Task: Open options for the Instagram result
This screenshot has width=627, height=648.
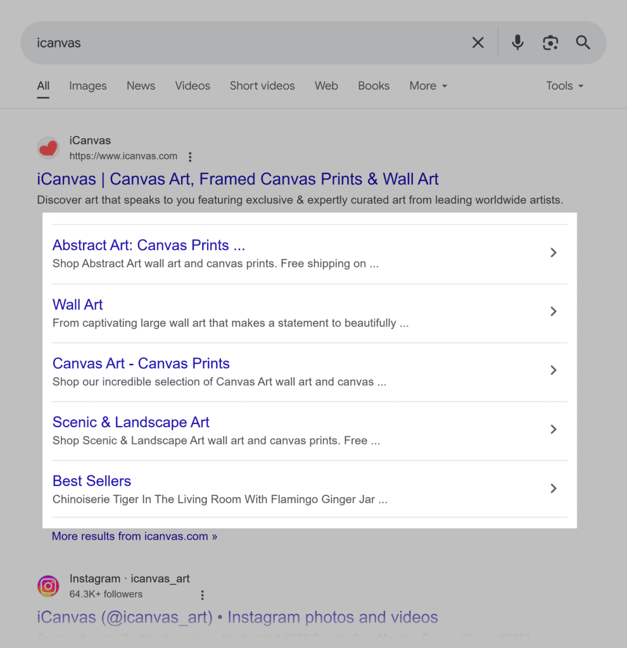Action: [x=202, y=595]
